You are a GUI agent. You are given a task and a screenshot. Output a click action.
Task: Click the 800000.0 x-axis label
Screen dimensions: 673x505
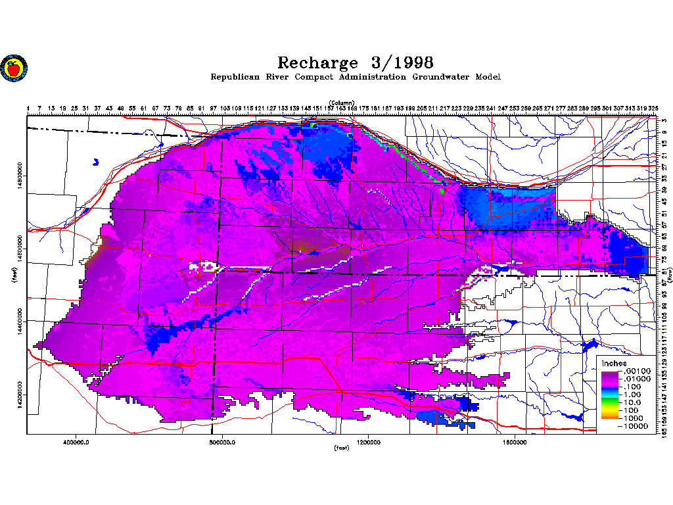point(222,442)
